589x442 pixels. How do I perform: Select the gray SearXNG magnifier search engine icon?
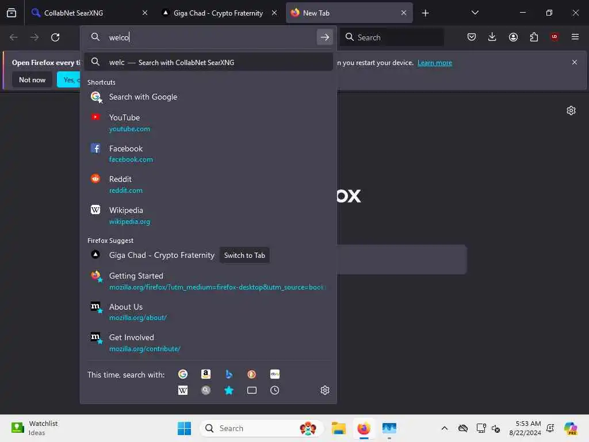[x=206, y=391]
